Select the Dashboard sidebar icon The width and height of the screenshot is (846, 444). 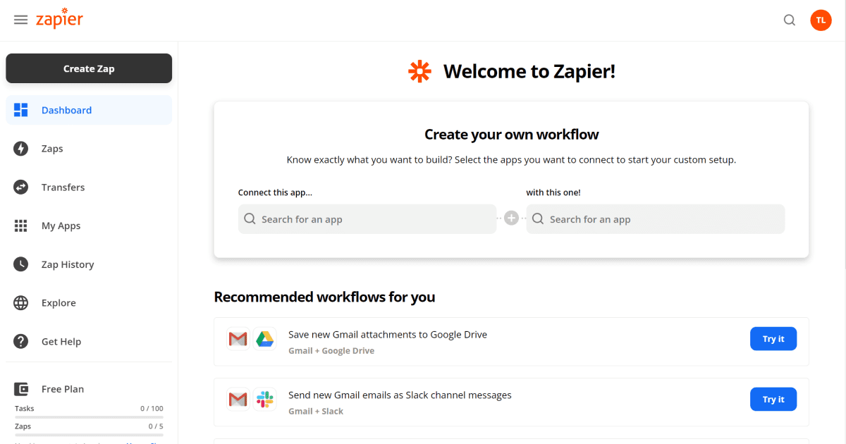(20, 110)
